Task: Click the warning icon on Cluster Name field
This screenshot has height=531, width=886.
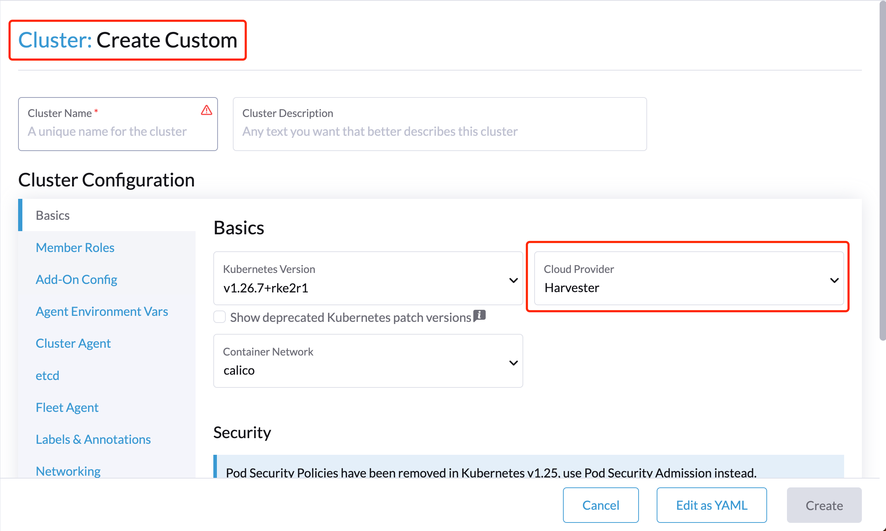Action: [x=207, y=111]
